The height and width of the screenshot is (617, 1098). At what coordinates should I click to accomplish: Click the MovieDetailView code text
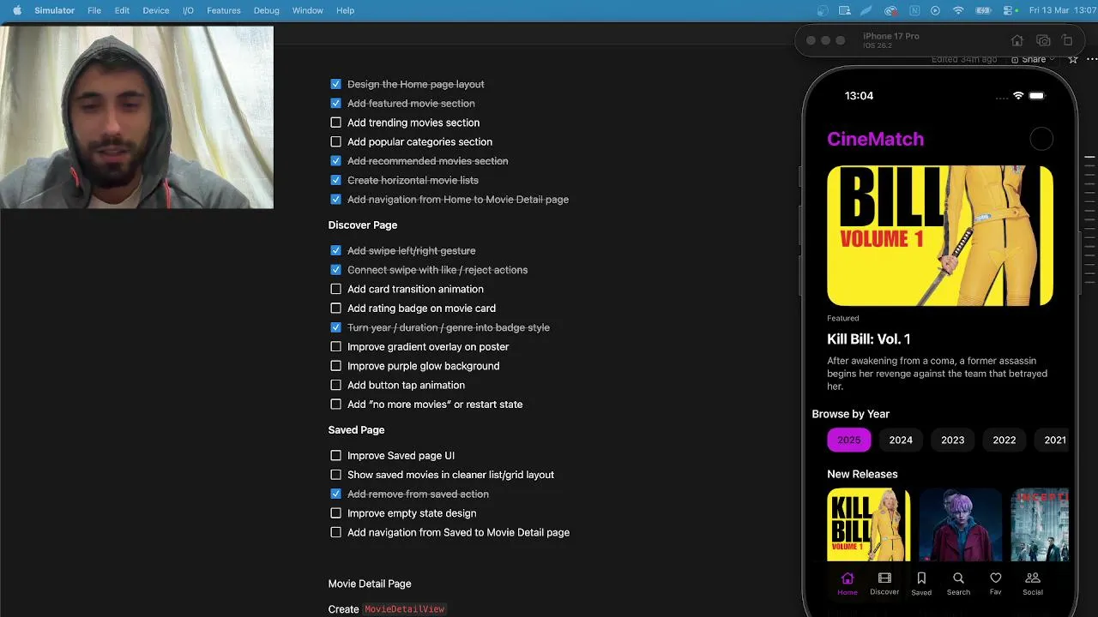tap(405, 608)
